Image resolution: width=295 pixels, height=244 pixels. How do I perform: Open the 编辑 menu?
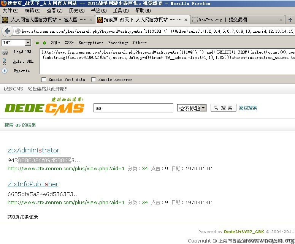point(33,11)
